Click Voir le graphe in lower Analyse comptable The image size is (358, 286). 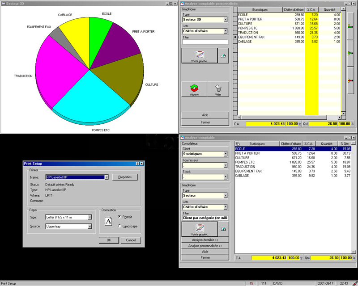(x=199, y=229)
